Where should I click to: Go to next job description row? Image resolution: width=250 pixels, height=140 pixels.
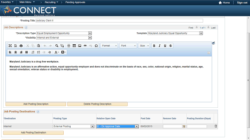click(x=208, y=27)
